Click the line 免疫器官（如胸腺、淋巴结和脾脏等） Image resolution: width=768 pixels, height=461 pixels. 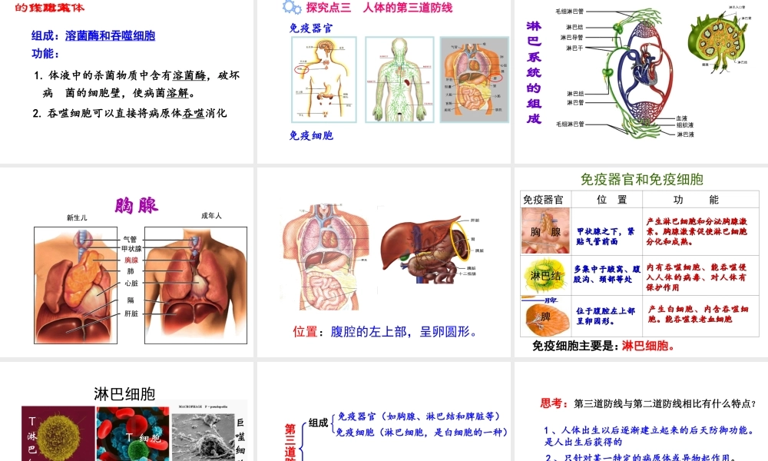tap(421, 416)
